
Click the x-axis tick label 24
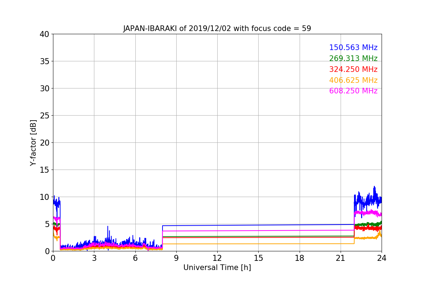382,258
